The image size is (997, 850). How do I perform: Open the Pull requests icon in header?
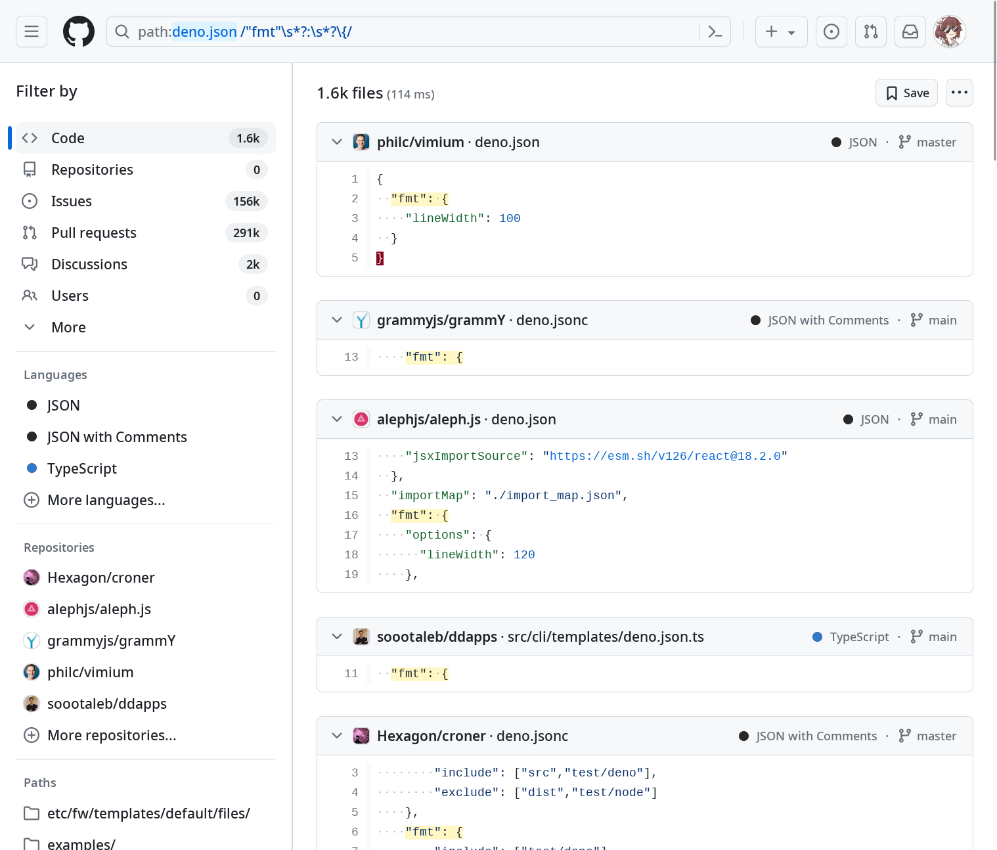[x=871, y=32]
